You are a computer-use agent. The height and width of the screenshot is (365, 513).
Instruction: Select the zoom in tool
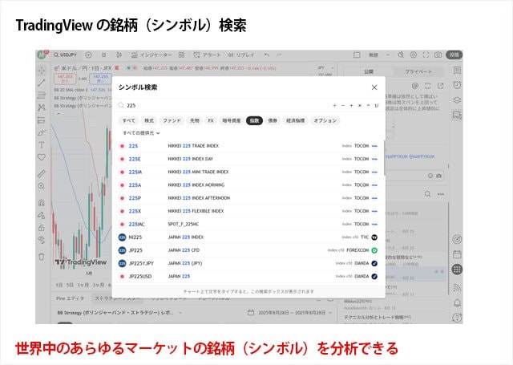pos(42,186)
